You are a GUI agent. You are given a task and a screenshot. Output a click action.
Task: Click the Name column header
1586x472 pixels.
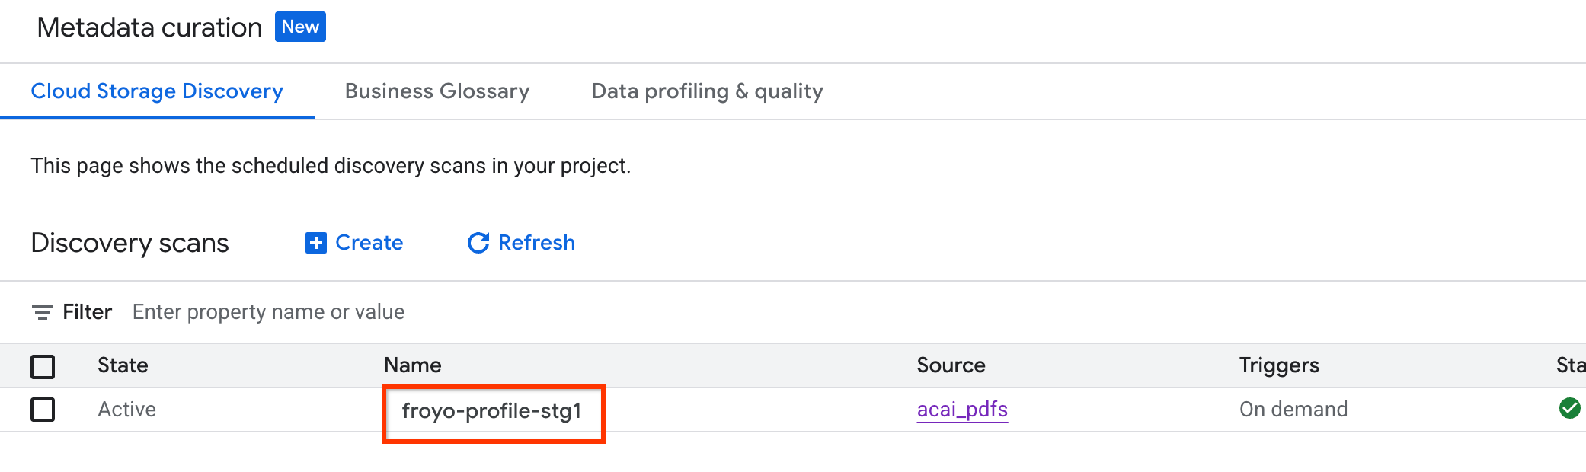(x=412, y=365)
